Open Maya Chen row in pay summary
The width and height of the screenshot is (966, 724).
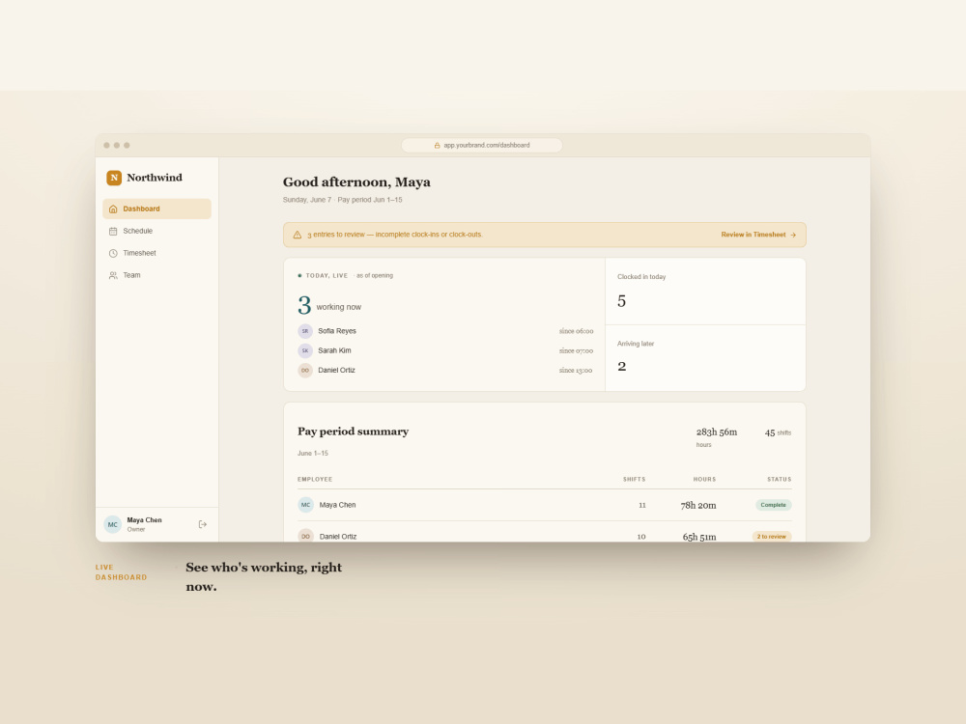[x=545, y=505]
